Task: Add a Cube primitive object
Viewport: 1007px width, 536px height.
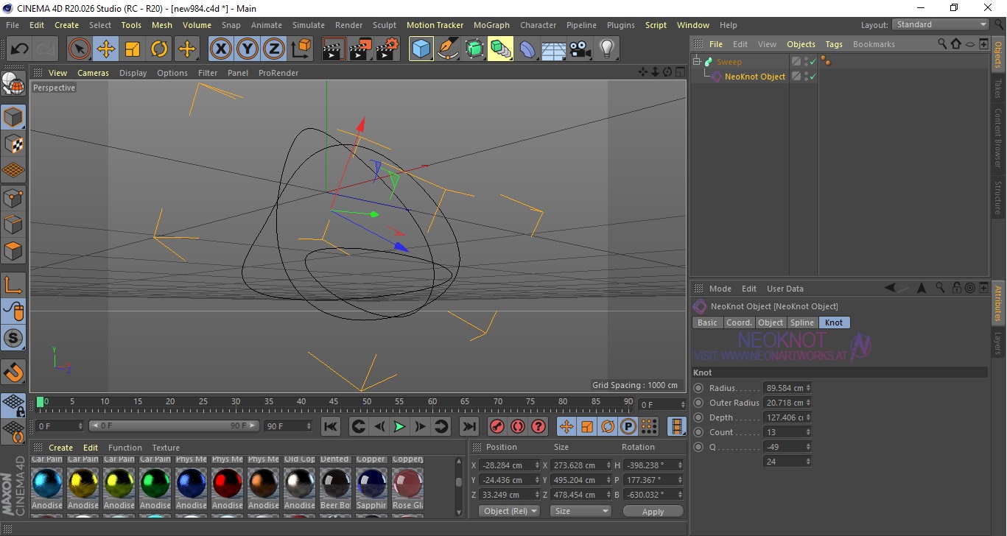Action: coord(421,49)
